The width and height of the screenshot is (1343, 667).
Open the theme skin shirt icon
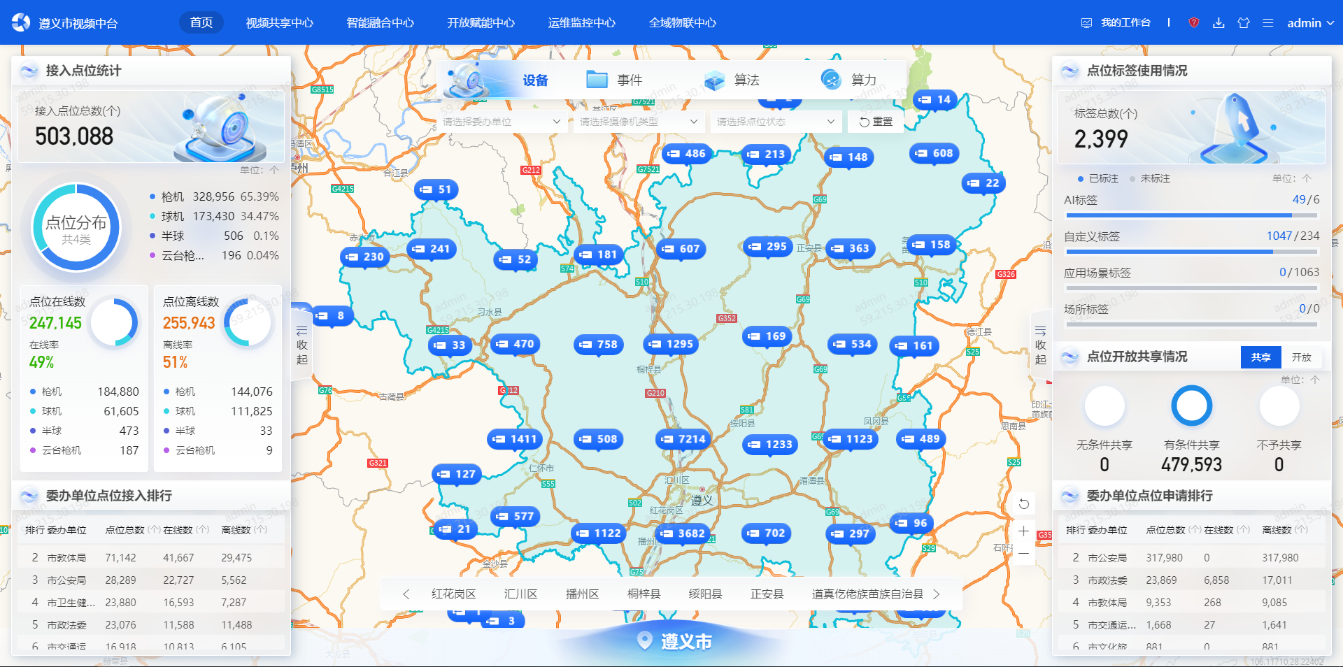[x=1243, y=23]
